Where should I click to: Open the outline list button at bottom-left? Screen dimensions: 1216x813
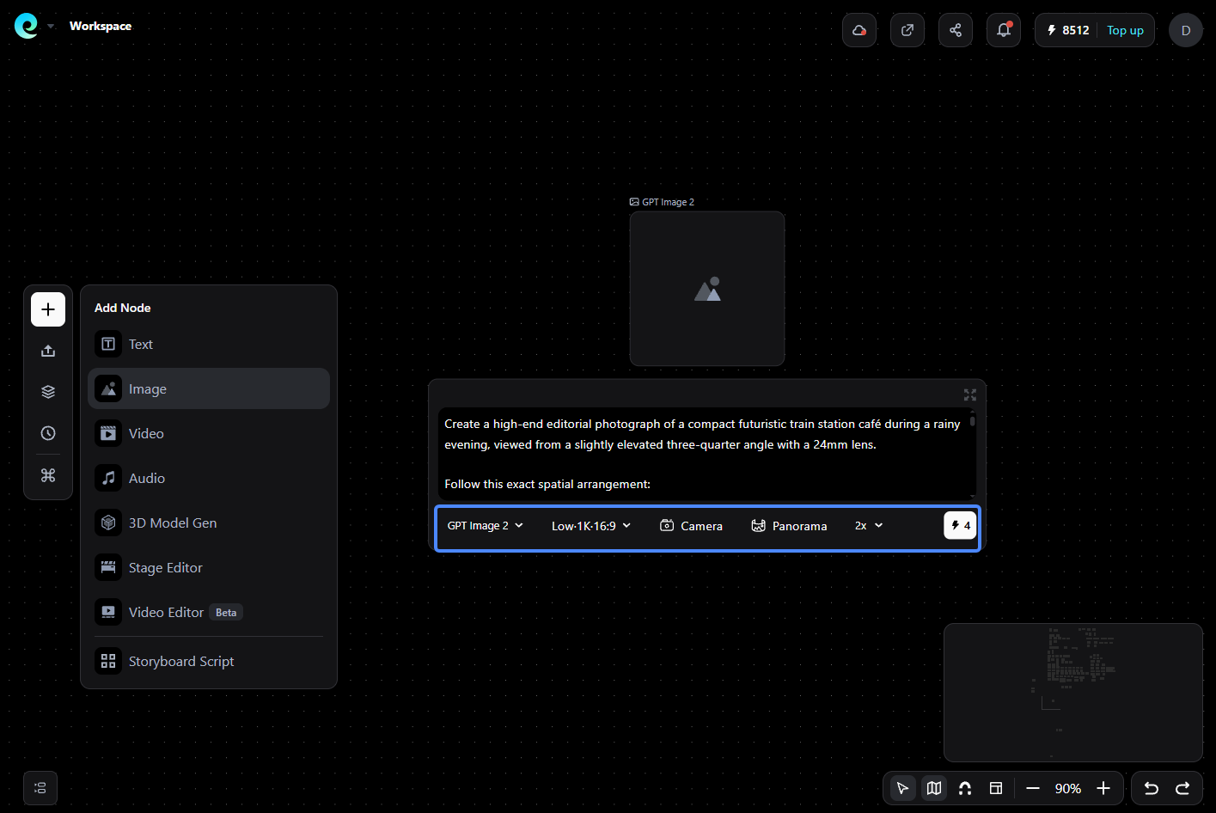point(40,788)
